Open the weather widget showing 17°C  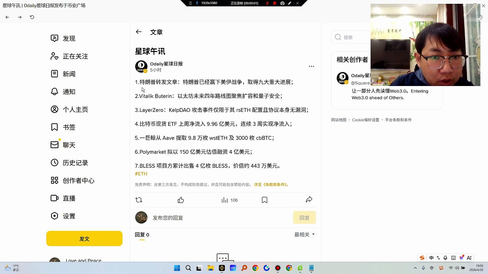(11, 268)
